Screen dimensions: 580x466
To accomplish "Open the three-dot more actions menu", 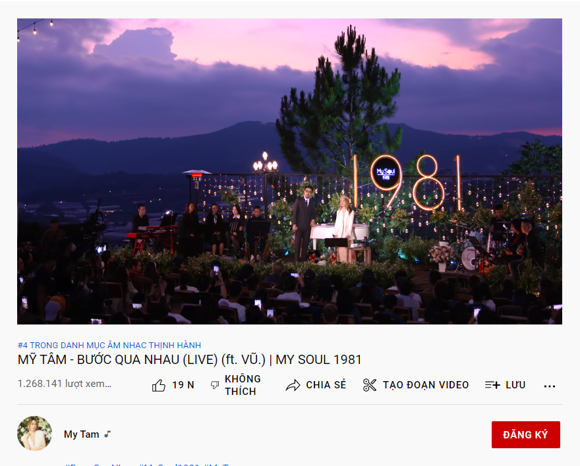I will (x=550, y=386).
